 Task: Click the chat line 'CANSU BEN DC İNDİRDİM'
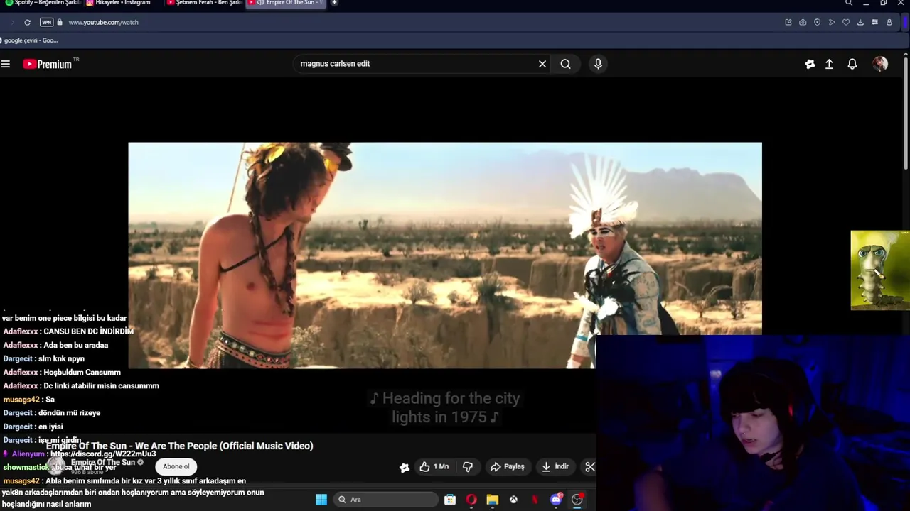(x=88, y=331)
